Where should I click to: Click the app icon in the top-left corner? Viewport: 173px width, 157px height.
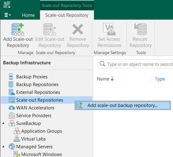(x=7, y=5)
